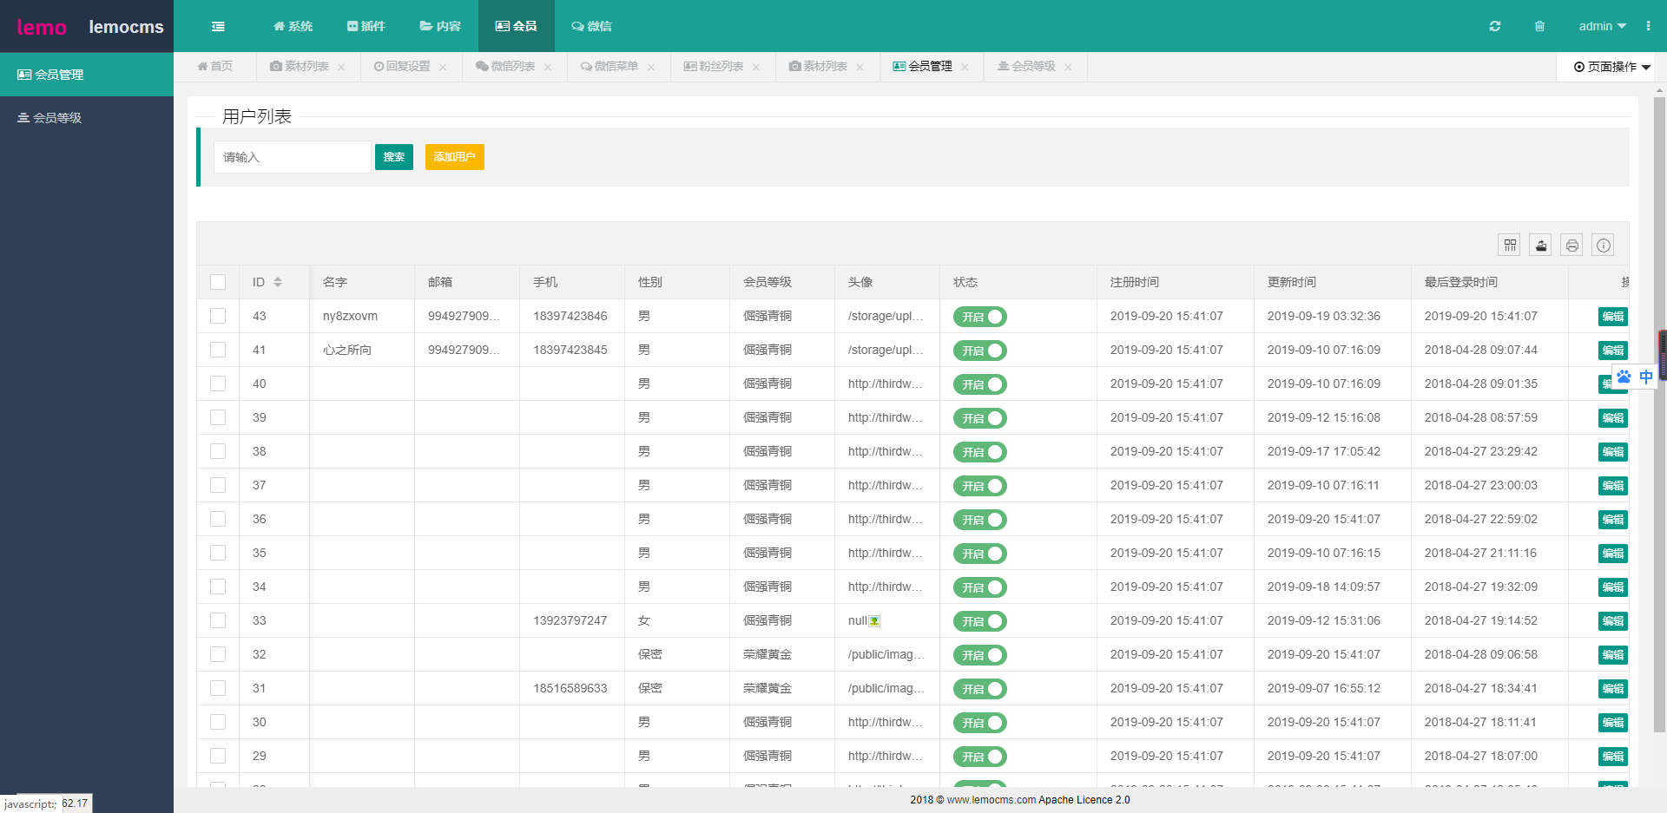Click the refresh icon in the top bar
The width and height of the screenshot is (1667, 813).
coord(1494,26)
